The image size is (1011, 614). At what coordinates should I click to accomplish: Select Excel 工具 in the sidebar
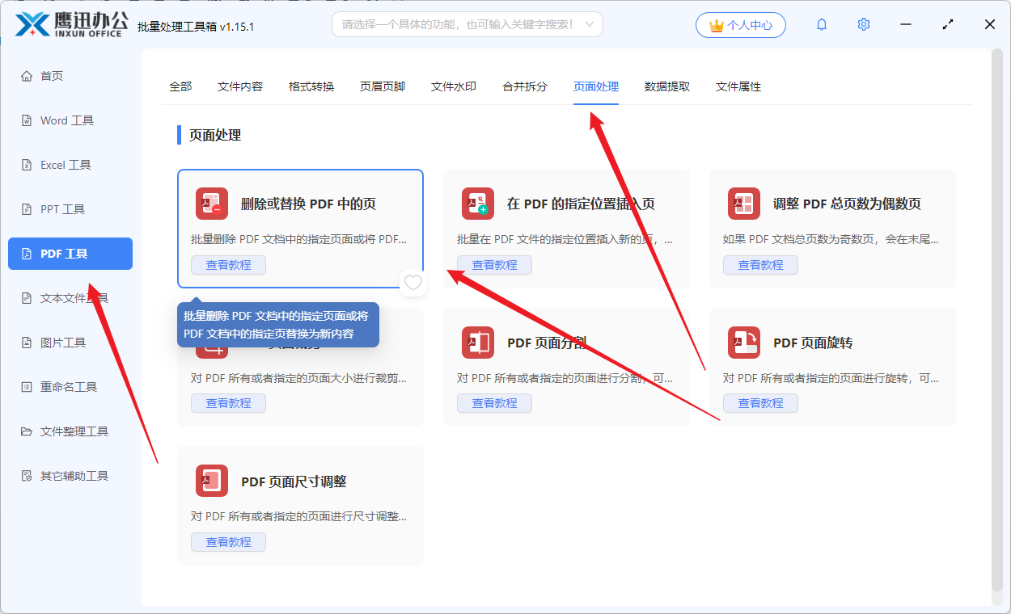70,165
